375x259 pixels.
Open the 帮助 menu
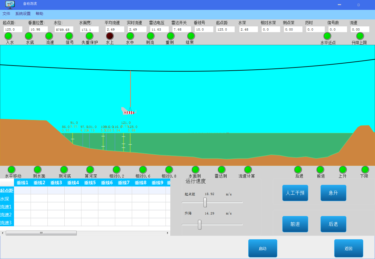pos(39,14)
